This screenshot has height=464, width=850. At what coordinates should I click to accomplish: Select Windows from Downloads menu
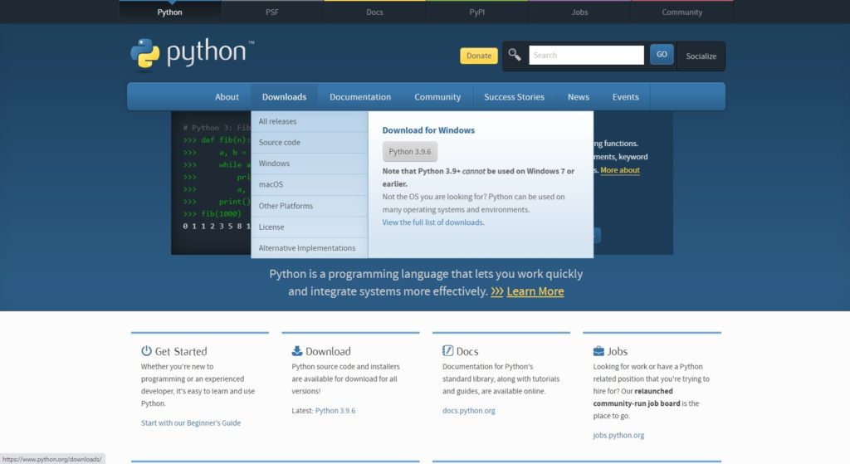point(310,164)
